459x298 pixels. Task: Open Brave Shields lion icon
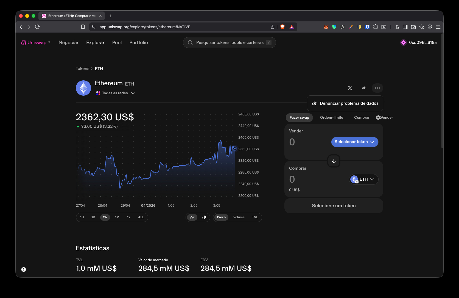click(x=282, y=27)
